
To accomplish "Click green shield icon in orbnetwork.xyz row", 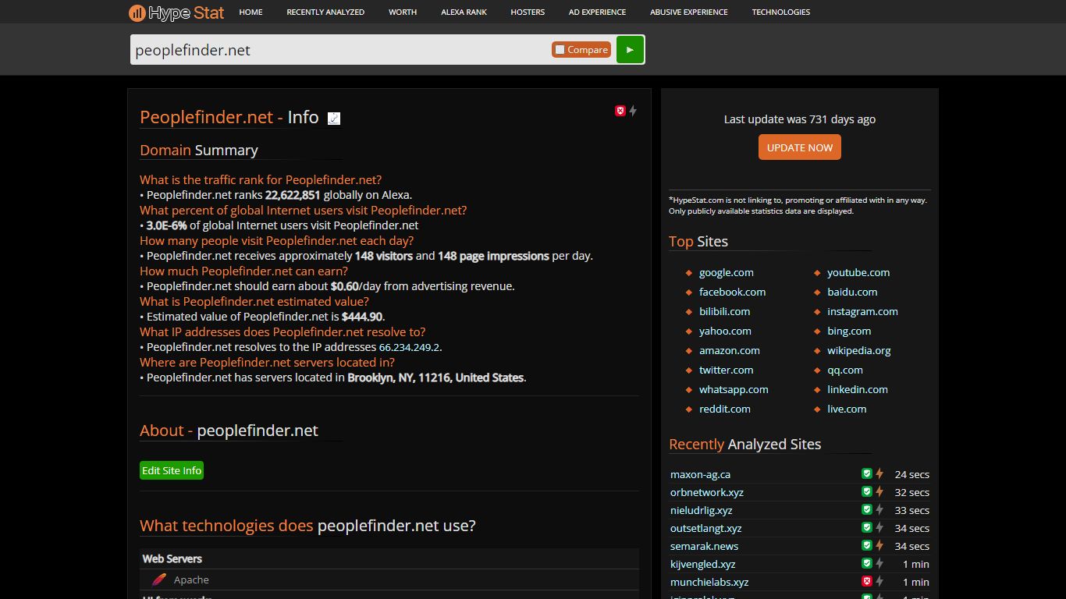I will 866,491.
